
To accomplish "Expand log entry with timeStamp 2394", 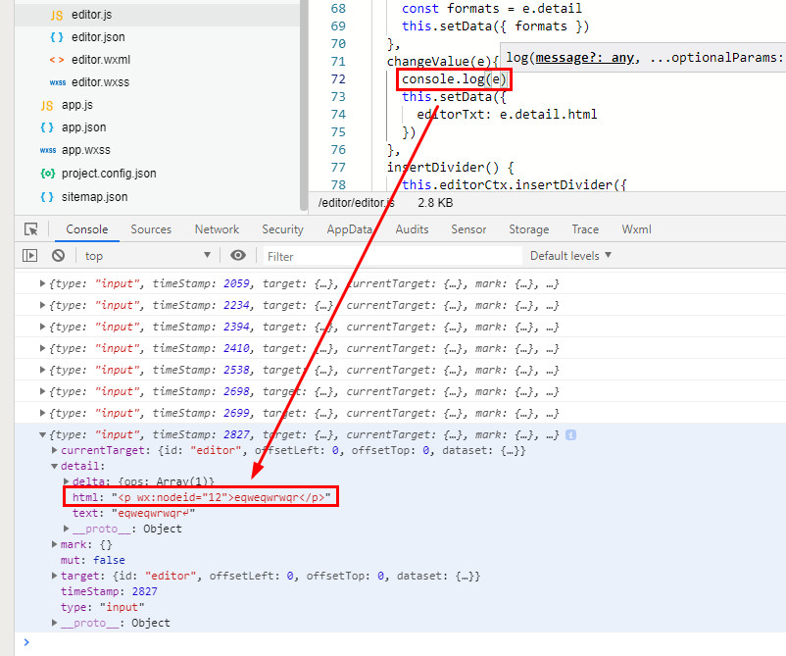I will 42,327.
